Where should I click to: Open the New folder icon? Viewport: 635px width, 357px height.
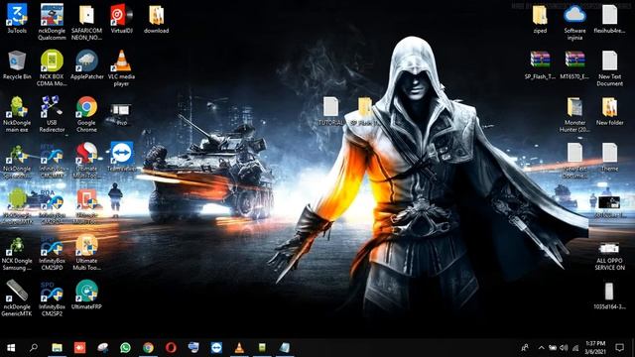[609, 110]
